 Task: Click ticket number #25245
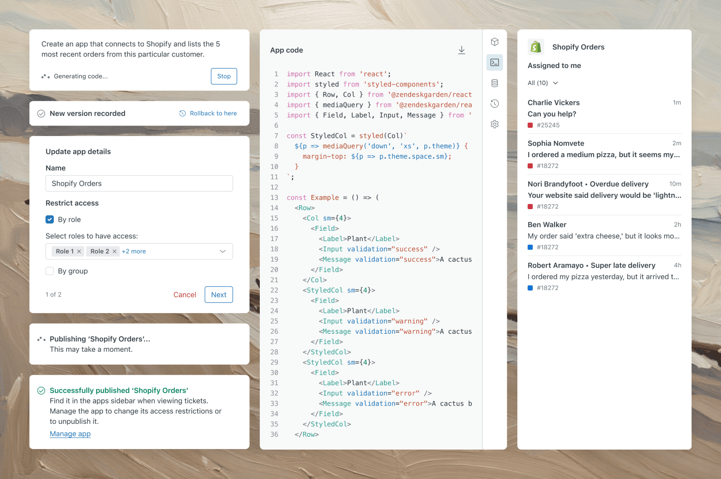click(548, 125)
